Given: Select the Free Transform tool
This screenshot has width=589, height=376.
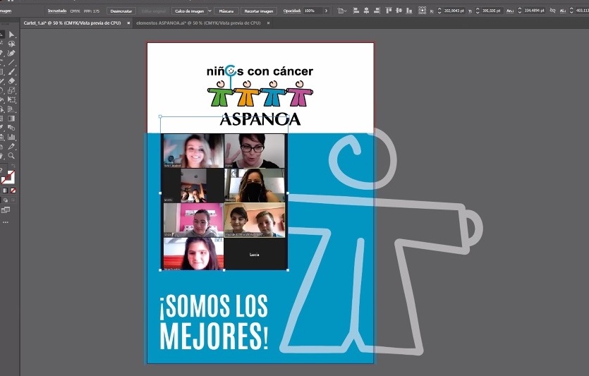Looking at the screenshot, I should point(12,100).
